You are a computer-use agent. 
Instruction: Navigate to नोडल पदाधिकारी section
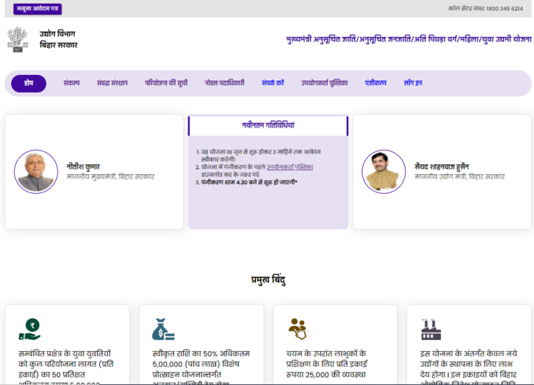(225, 83)
